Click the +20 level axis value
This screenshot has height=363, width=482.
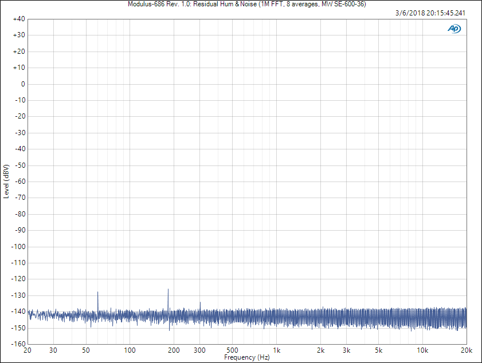click(19, 52)
